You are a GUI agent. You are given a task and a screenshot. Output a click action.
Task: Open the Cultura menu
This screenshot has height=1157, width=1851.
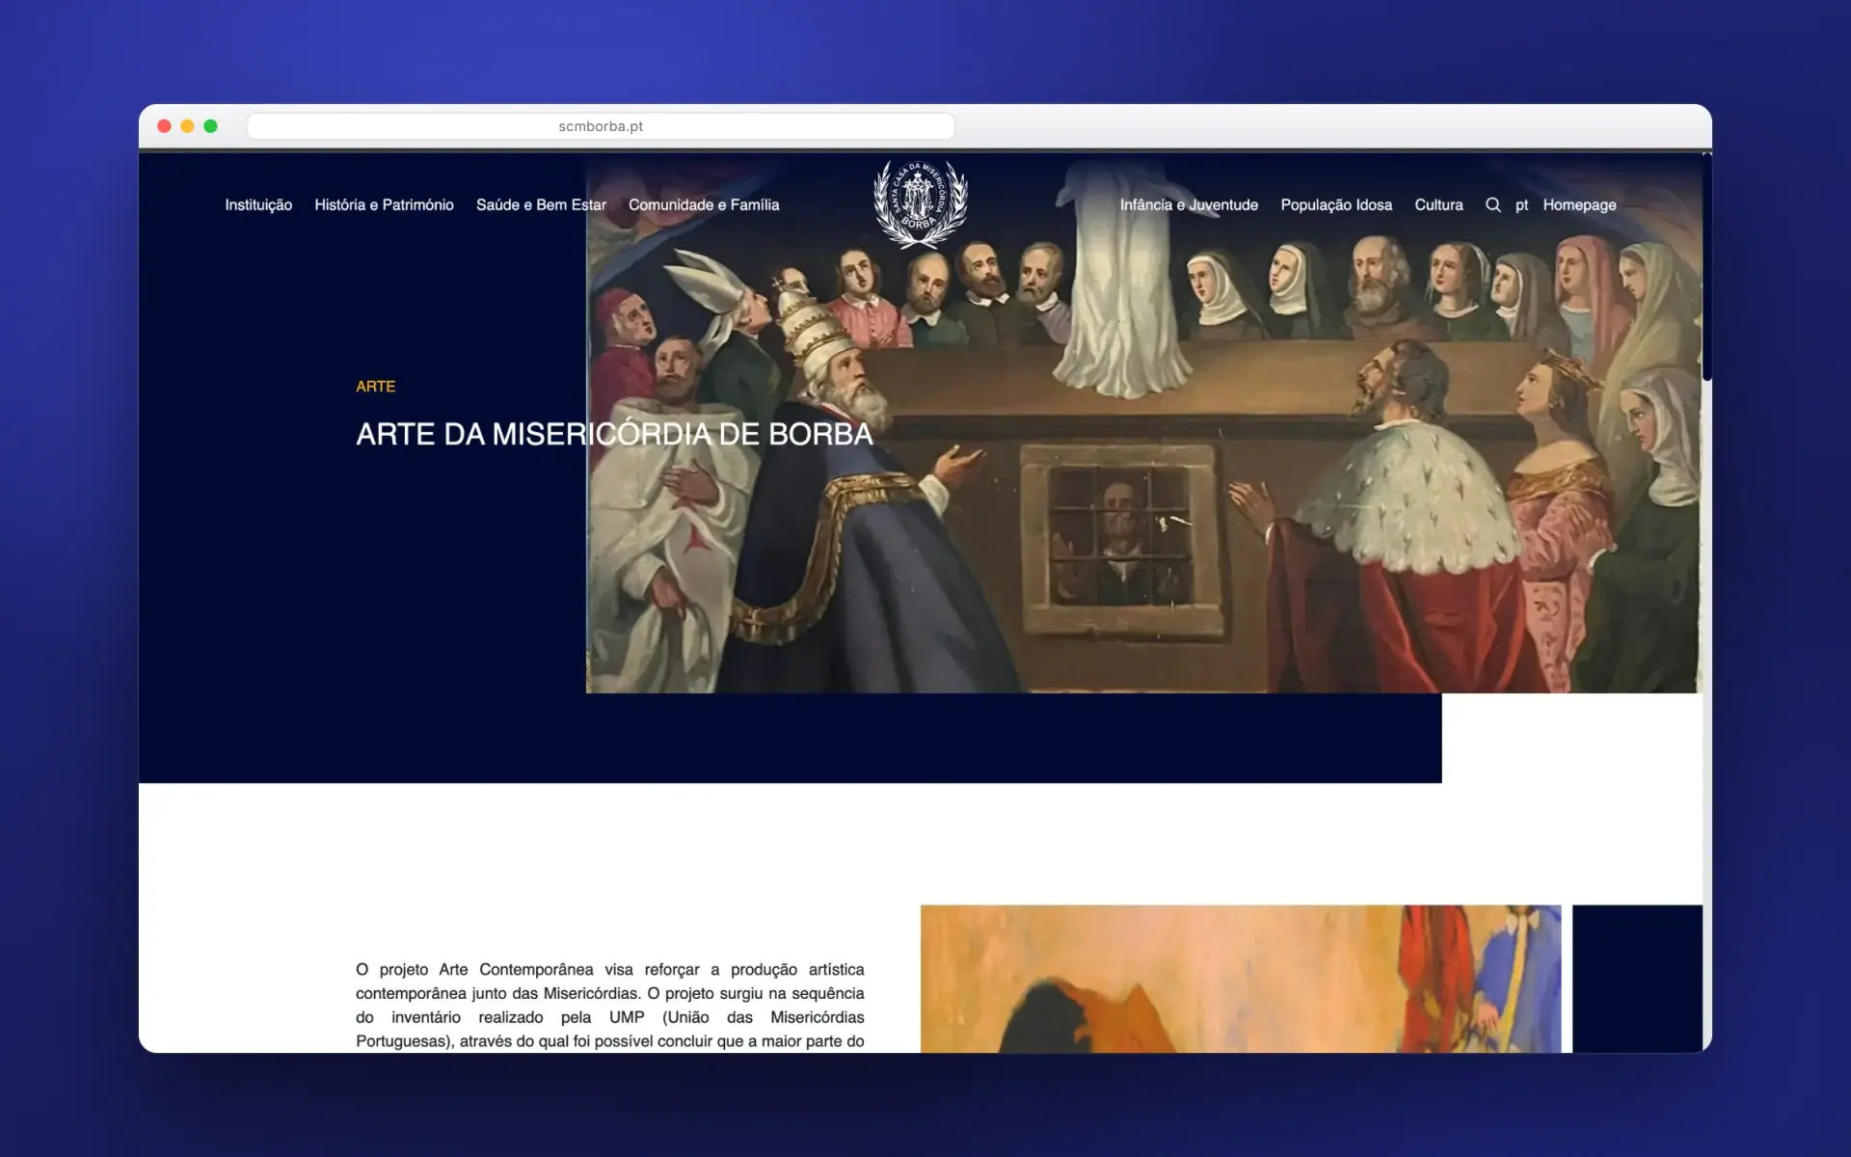click(1438, 204)
